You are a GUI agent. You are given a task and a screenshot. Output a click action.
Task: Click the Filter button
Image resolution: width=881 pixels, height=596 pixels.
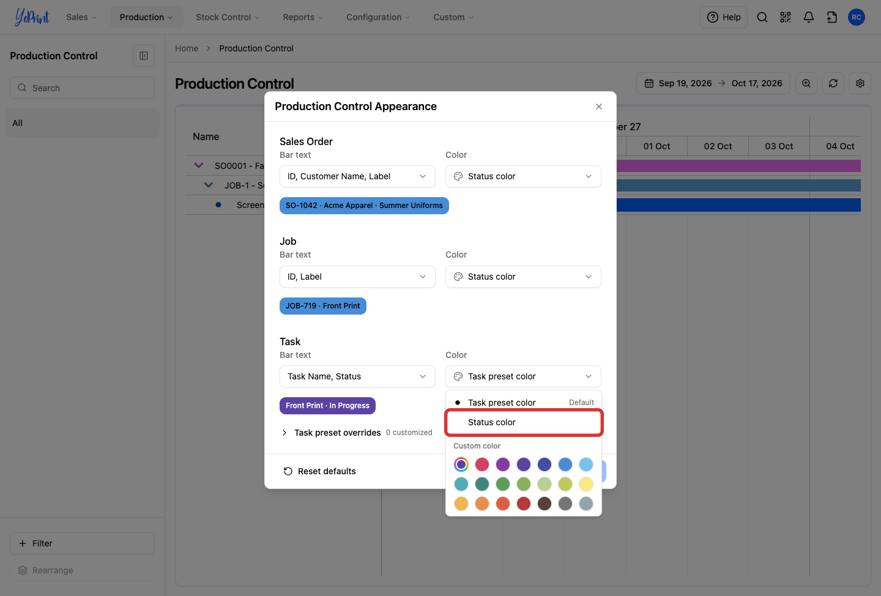click(82, 543)
